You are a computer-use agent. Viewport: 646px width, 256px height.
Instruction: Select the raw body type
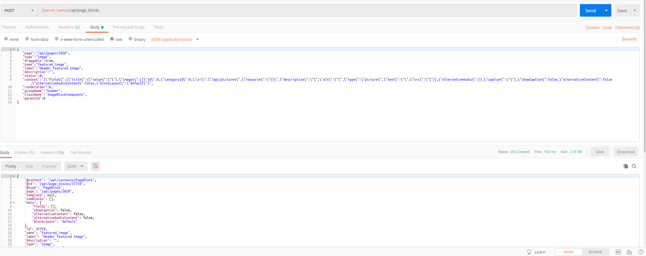coord(112,39)
